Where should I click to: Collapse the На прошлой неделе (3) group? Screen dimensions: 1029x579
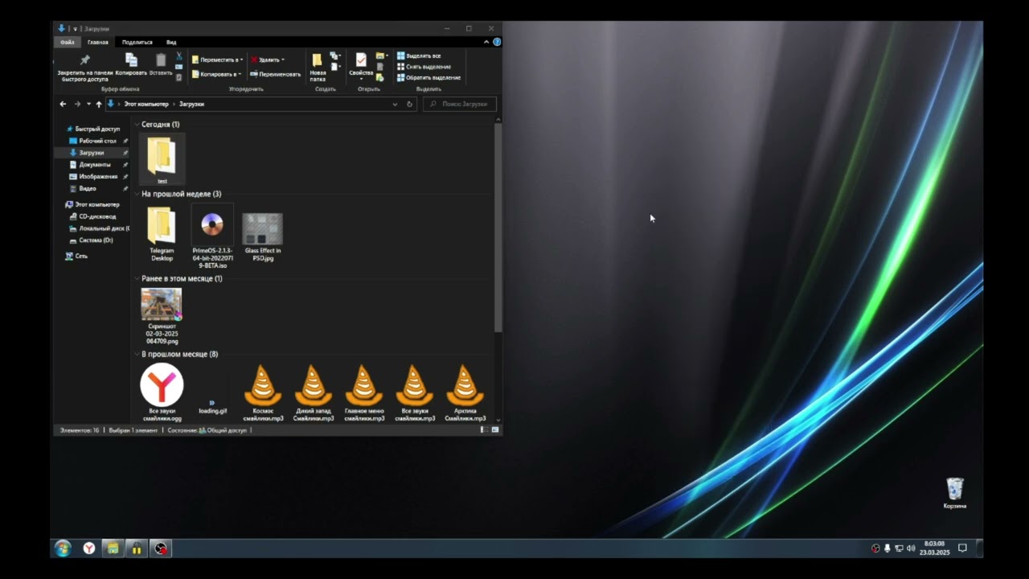pos(137,194)
